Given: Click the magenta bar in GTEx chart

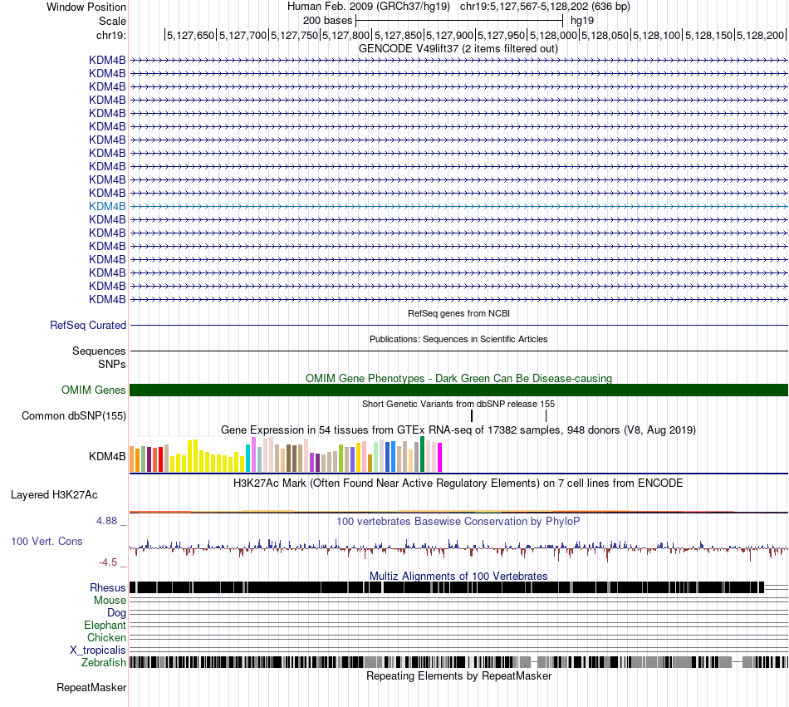Looking at the screenshot, I should (x=439, y=458).
